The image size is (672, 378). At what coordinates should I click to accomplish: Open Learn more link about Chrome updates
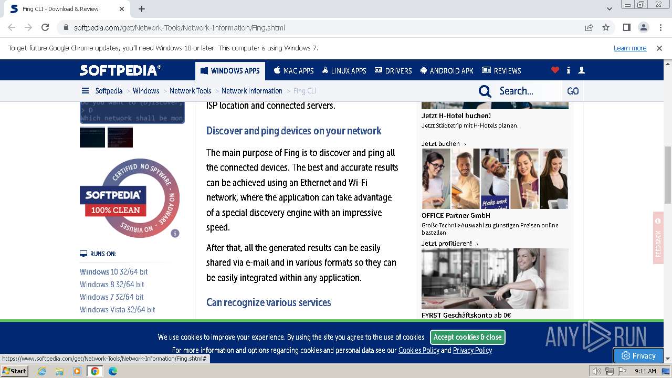point(630,48)
